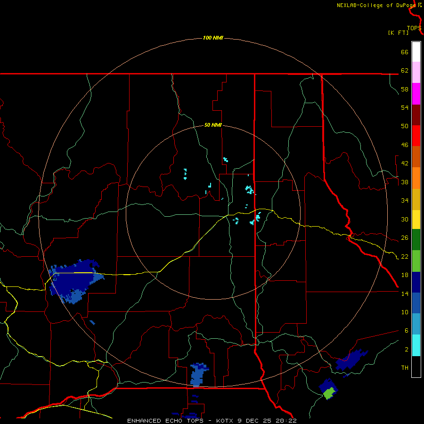The width and height of the screenshot is (424, 424).
Task: Click the 50 NMI range ring label
Action: [x=213, y=125]
